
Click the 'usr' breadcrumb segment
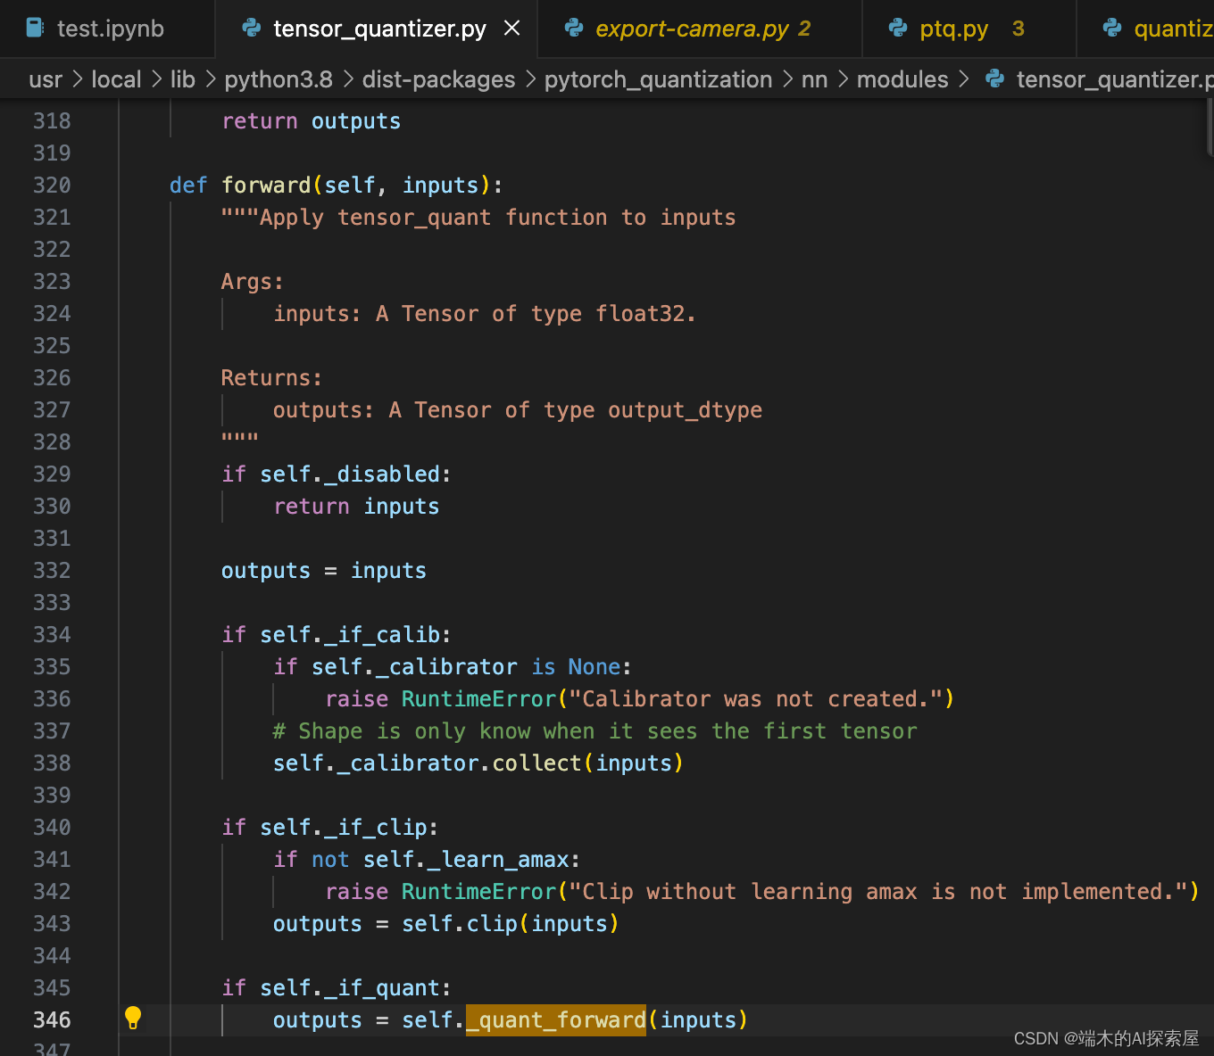(x=46, y=79)
